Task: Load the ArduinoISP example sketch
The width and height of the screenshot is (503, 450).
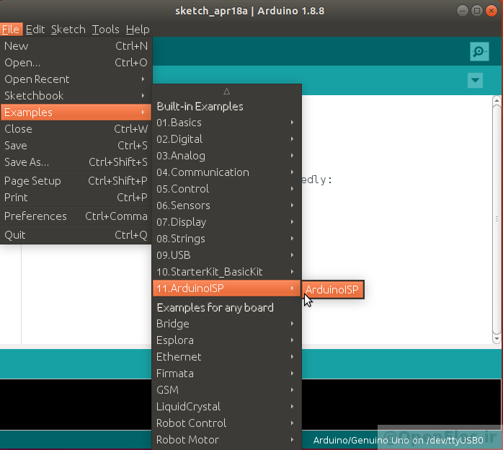Action: [x=333, y=289]
